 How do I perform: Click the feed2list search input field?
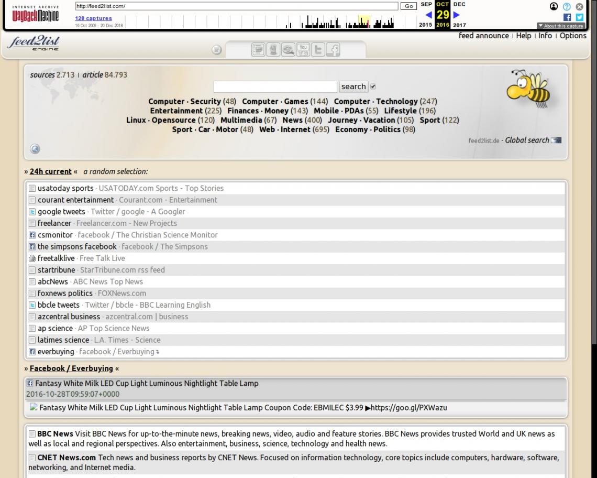tap(275, 86)
